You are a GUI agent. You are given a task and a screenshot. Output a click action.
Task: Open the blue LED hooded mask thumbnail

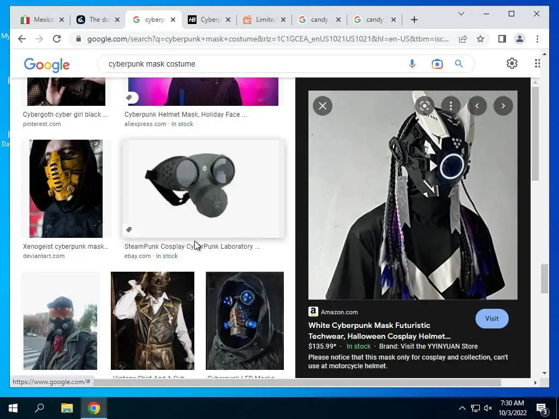245,321
